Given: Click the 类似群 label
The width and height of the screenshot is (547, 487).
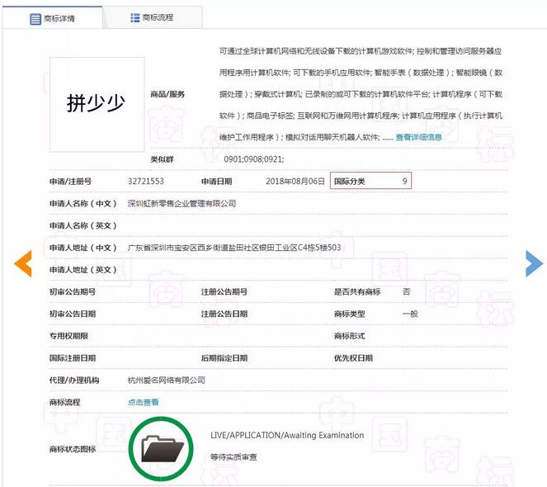Looking at the screenshot, I should 162,159.
